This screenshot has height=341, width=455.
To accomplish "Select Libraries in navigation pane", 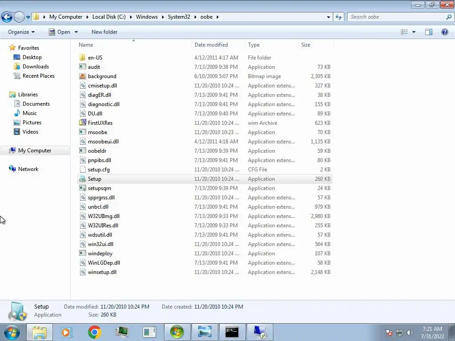I will [x=28, y=95].
